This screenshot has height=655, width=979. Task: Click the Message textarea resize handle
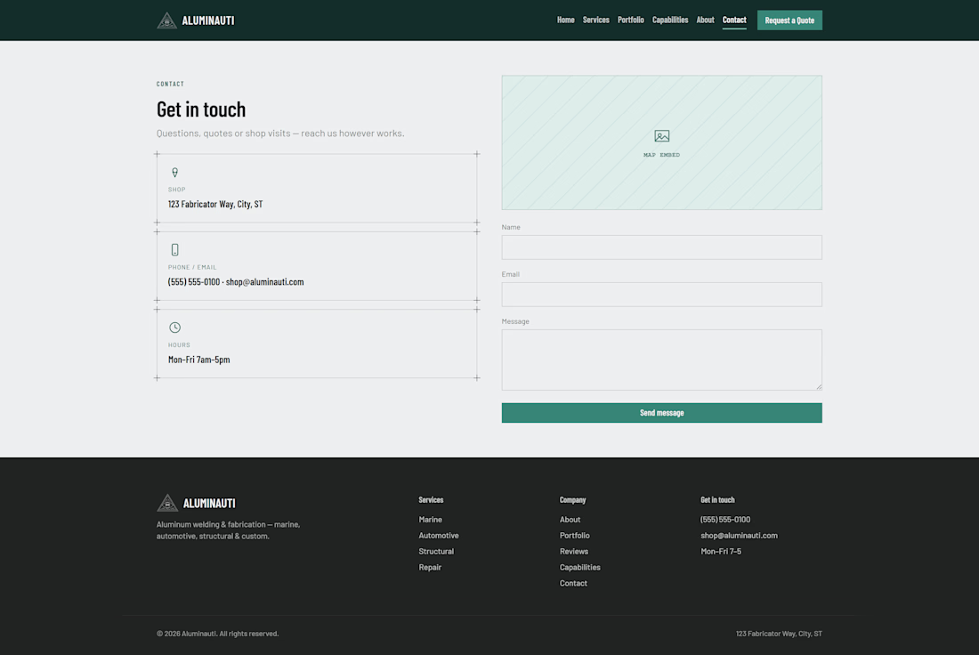point(819,386)
